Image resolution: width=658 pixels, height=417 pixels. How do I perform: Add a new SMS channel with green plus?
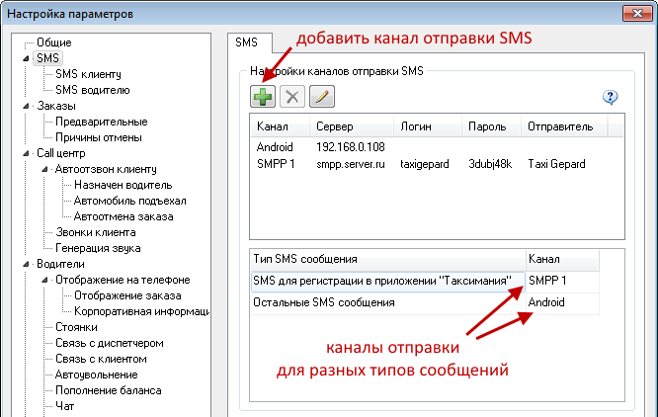click(x=263, y=97)
